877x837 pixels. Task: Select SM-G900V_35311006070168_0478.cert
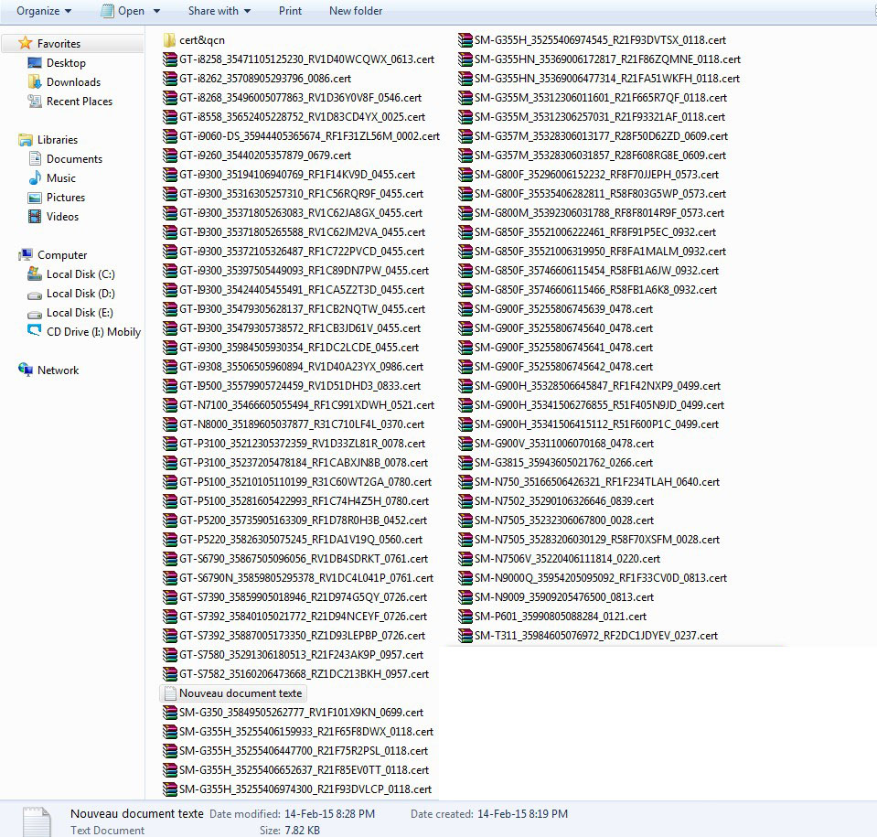pyautogui.click(x=555, y=443)
